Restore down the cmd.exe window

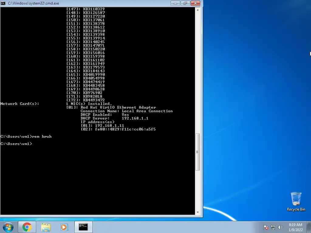point(185,3)
